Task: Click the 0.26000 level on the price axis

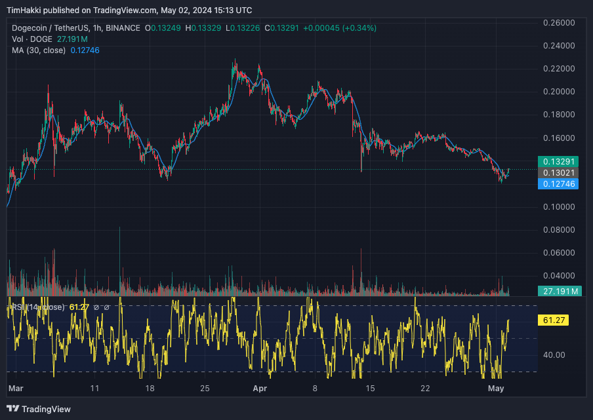Action: (559, 23)
